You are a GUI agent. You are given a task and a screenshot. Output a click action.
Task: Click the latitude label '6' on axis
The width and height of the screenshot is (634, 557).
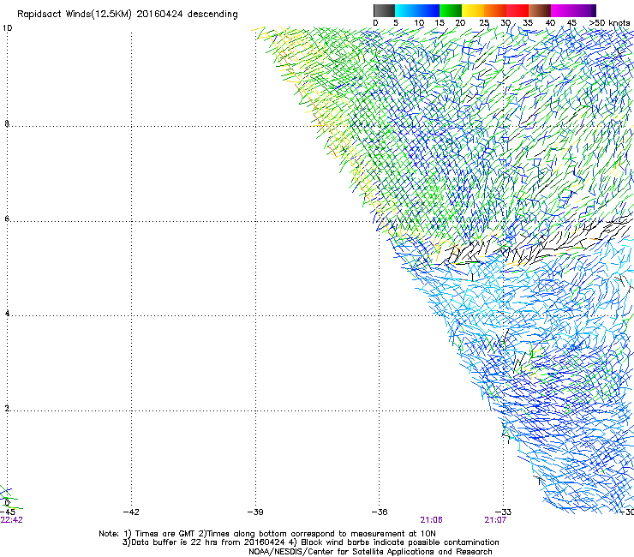click(7, 219)
